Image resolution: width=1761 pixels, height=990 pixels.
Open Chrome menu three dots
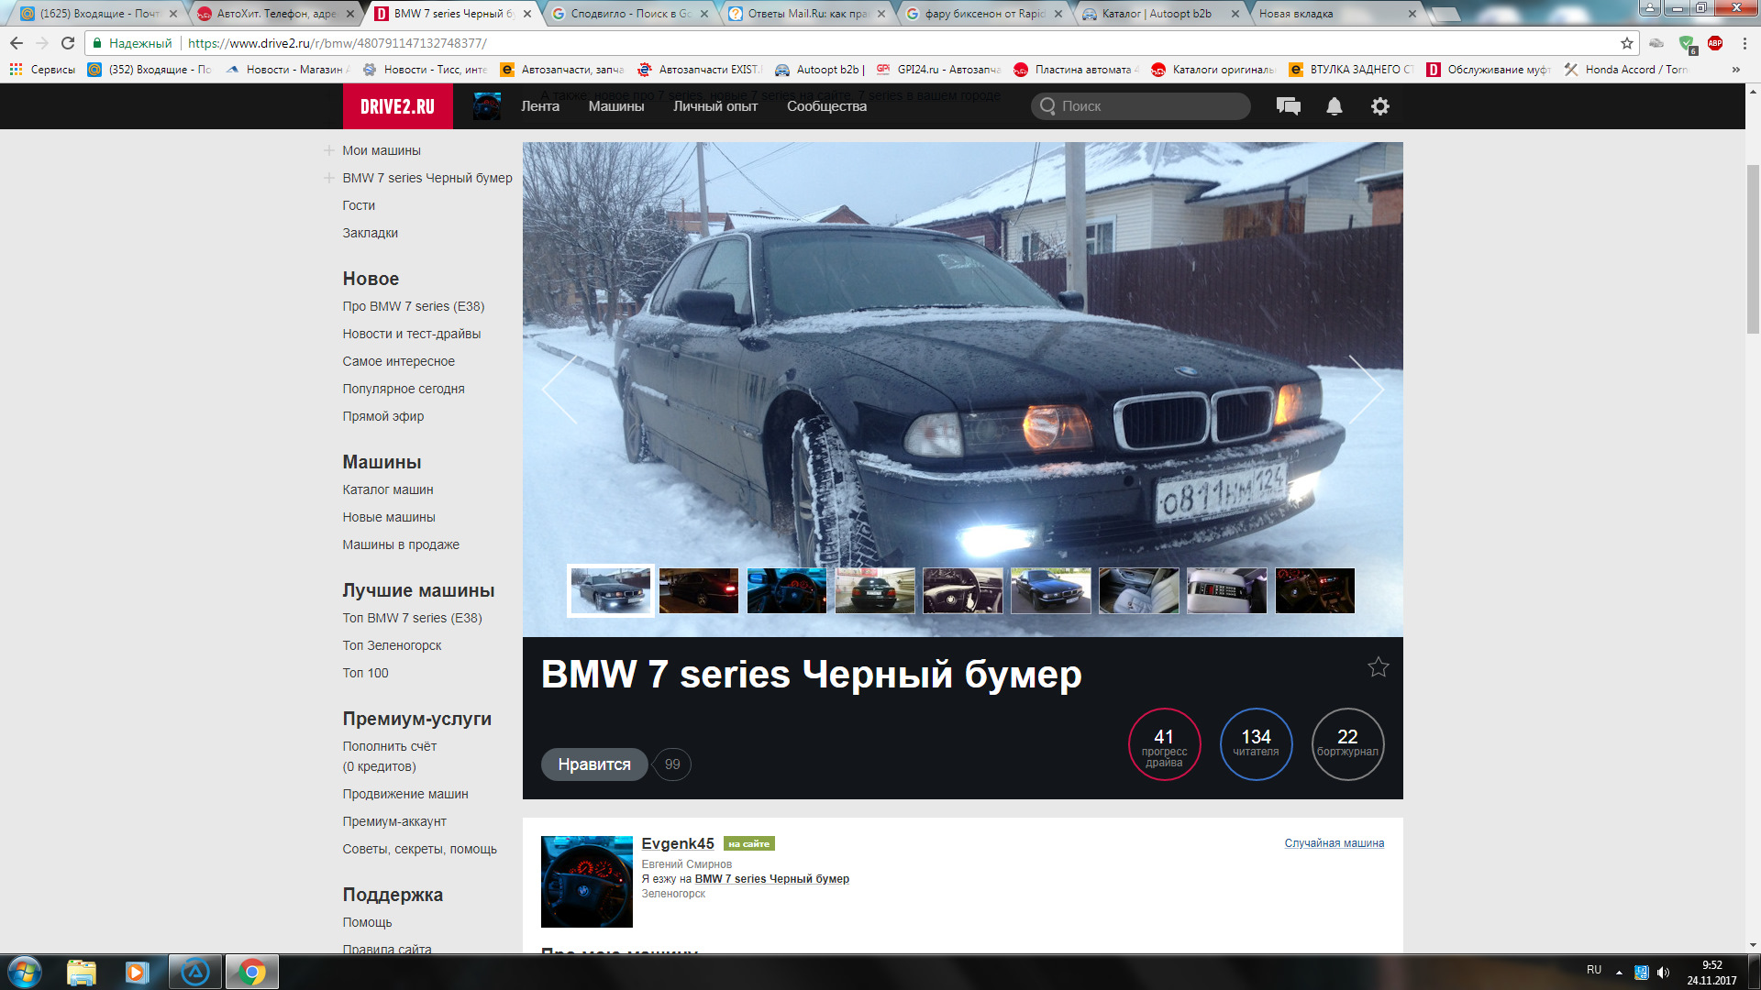point(1744,43)
